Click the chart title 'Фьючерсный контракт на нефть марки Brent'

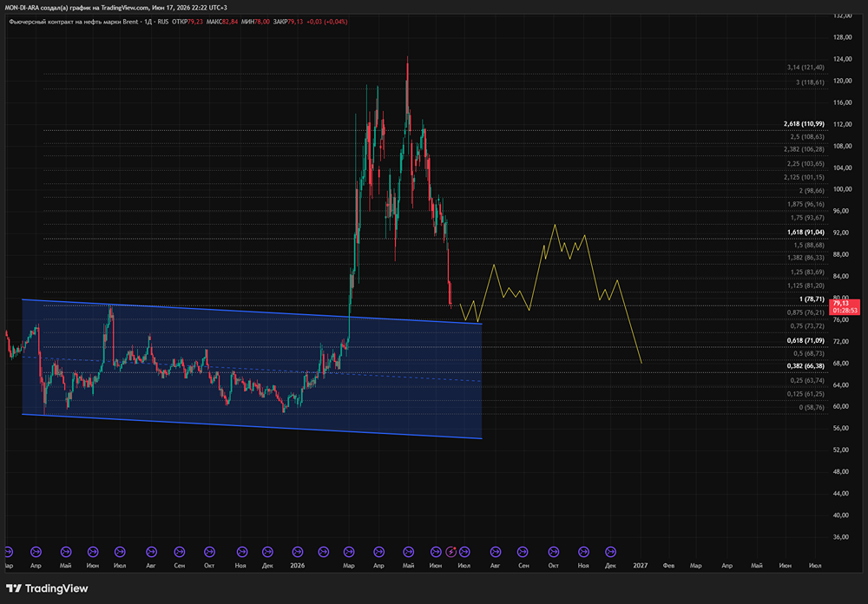74,22
